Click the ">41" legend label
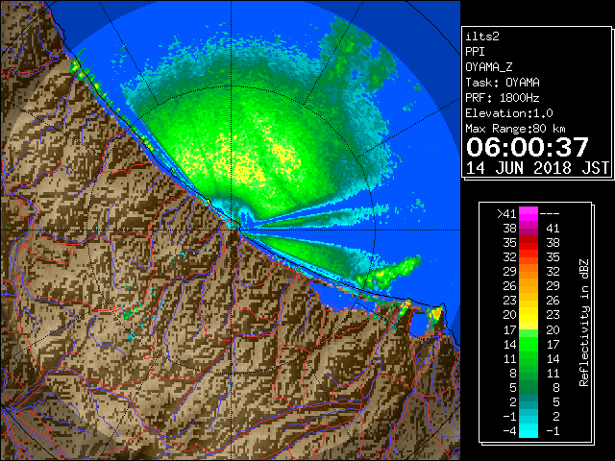 [x=506, y=214]
